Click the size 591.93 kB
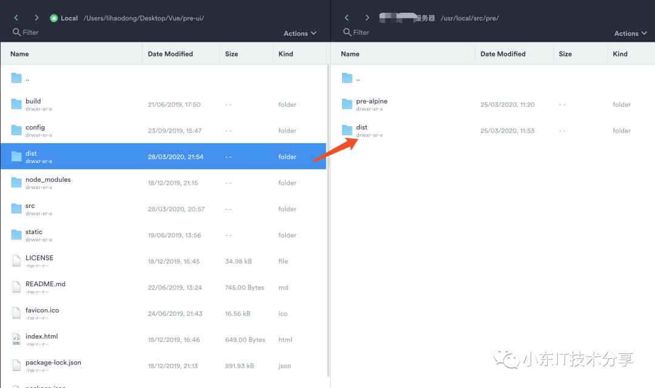The height and width of the screenshot is (388, 655). coord(240,366)
